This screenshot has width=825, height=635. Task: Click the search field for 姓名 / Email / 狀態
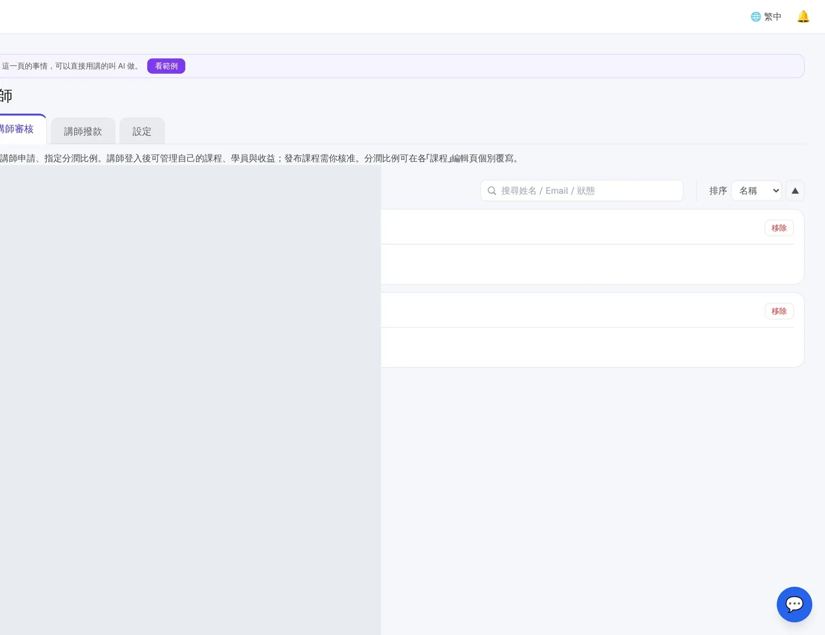582,191
